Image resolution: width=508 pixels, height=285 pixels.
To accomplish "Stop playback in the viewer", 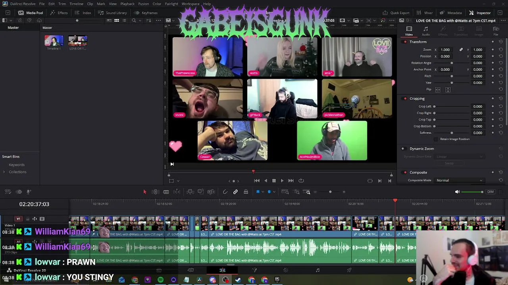I will 274,180.
